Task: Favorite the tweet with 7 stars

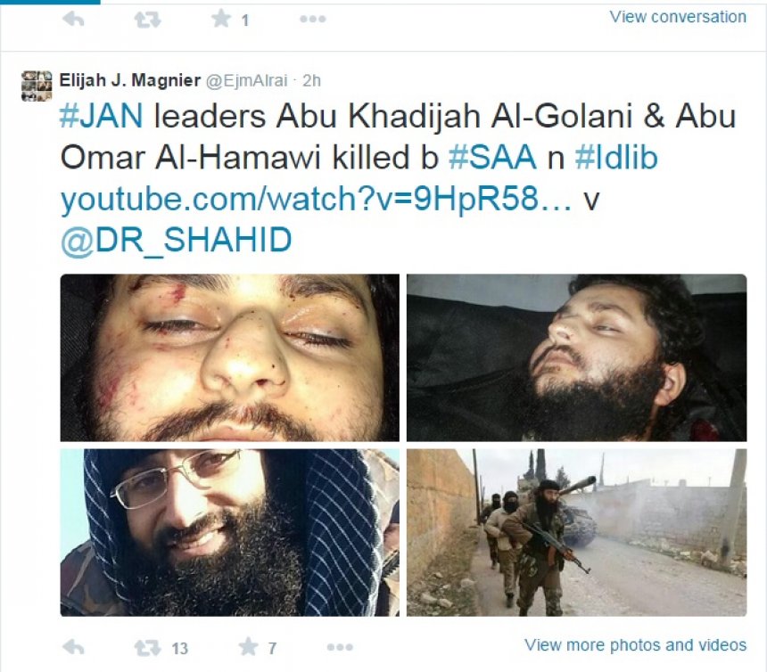Action: 248,646
